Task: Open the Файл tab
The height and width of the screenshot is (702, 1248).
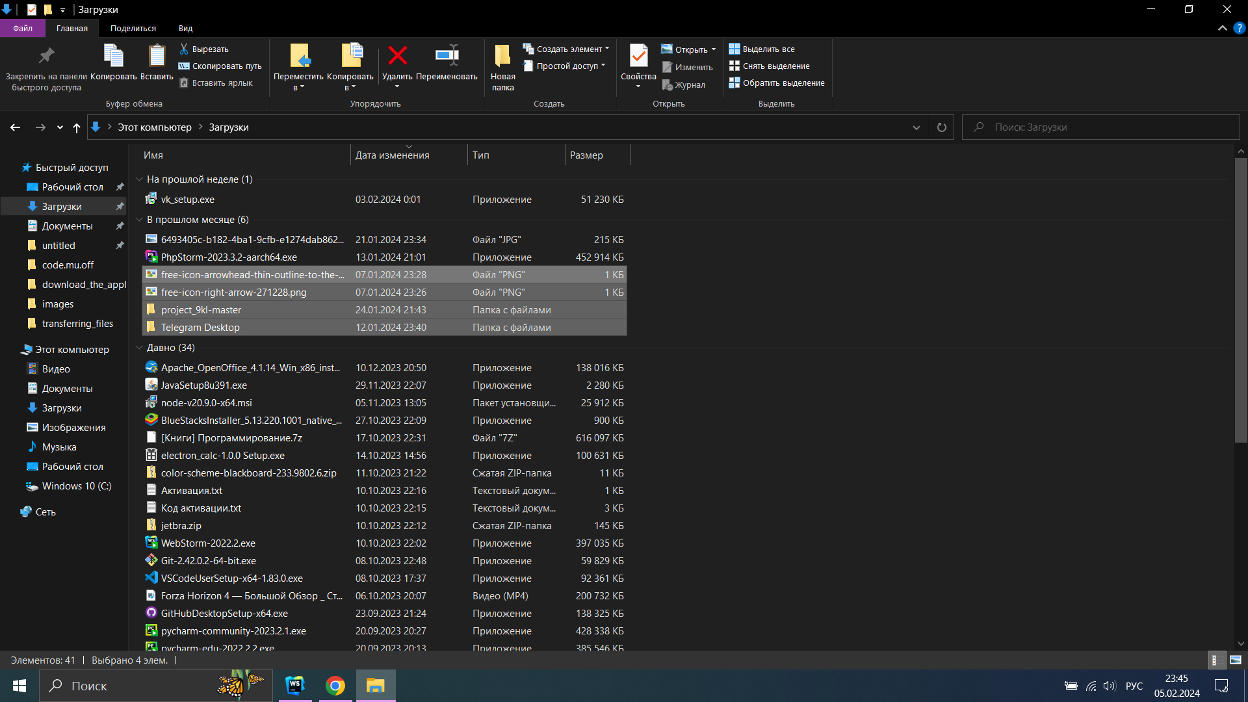Action: click(x=23, y=28)
